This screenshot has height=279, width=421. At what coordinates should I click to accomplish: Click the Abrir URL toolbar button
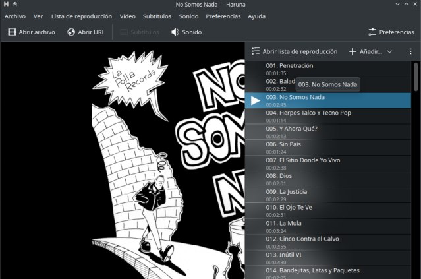tap(86, 32)
